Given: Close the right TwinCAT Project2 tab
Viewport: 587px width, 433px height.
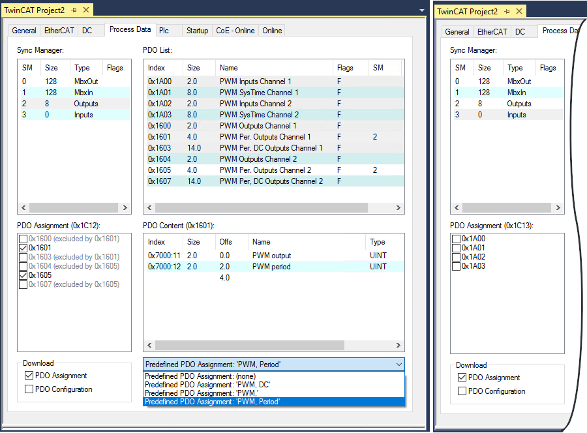Looking at the screenshot, I should point(519,11).
